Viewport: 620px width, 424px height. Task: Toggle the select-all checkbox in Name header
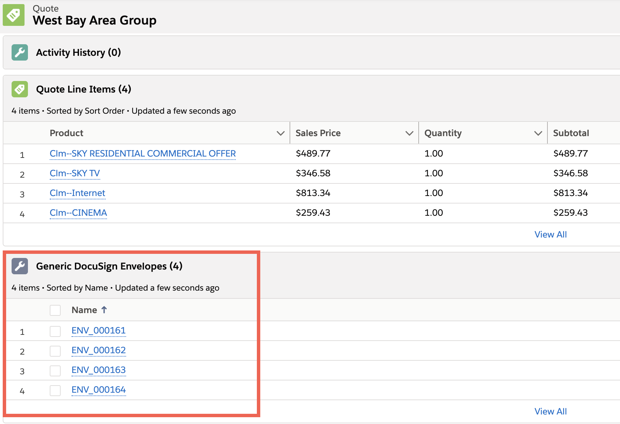55,310
